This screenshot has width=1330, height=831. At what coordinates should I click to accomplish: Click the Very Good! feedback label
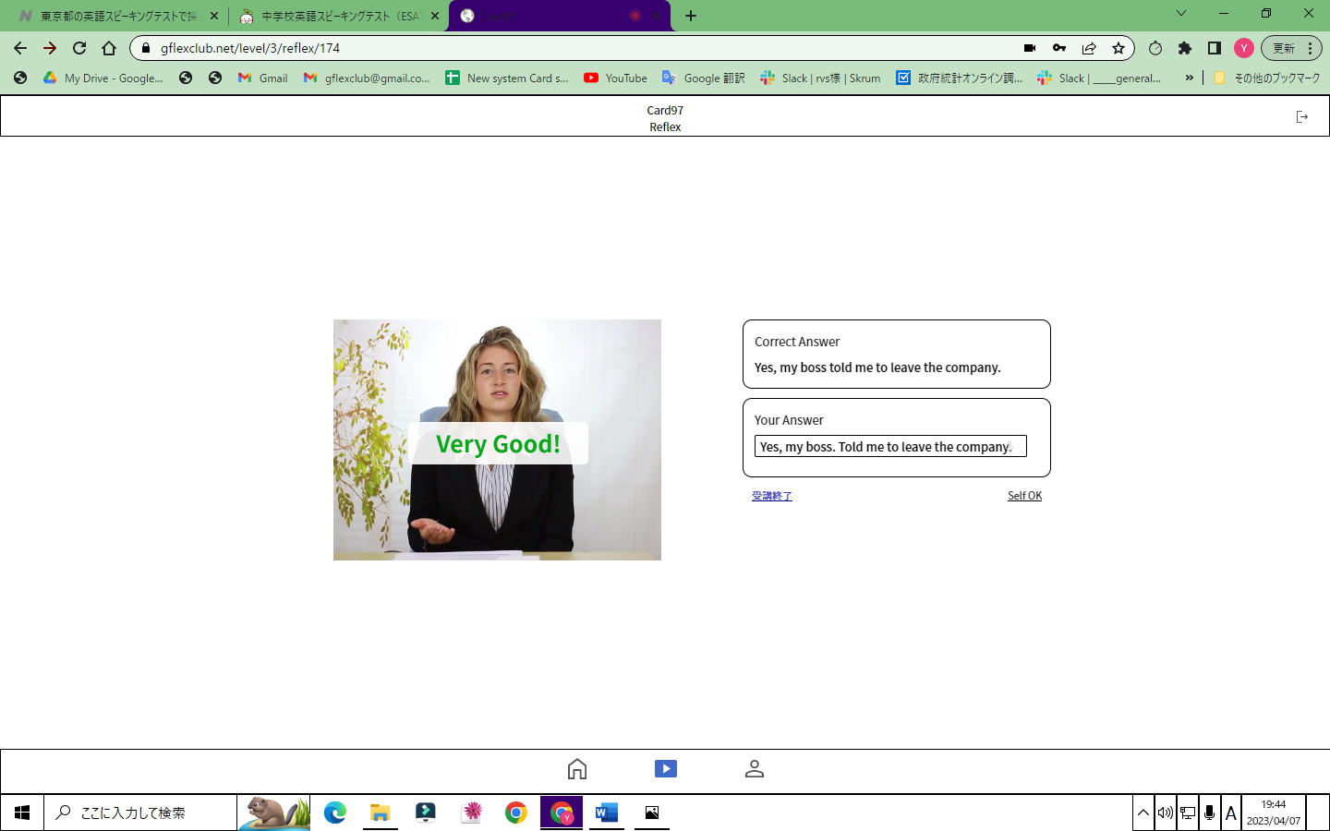[x=498, y=444]
